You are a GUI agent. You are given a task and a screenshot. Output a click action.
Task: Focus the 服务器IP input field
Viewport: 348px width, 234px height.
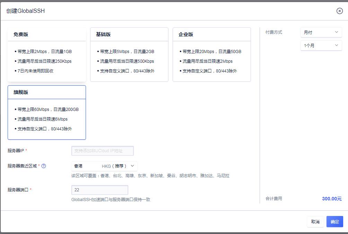pyautogui.click(x=103, y=151)
